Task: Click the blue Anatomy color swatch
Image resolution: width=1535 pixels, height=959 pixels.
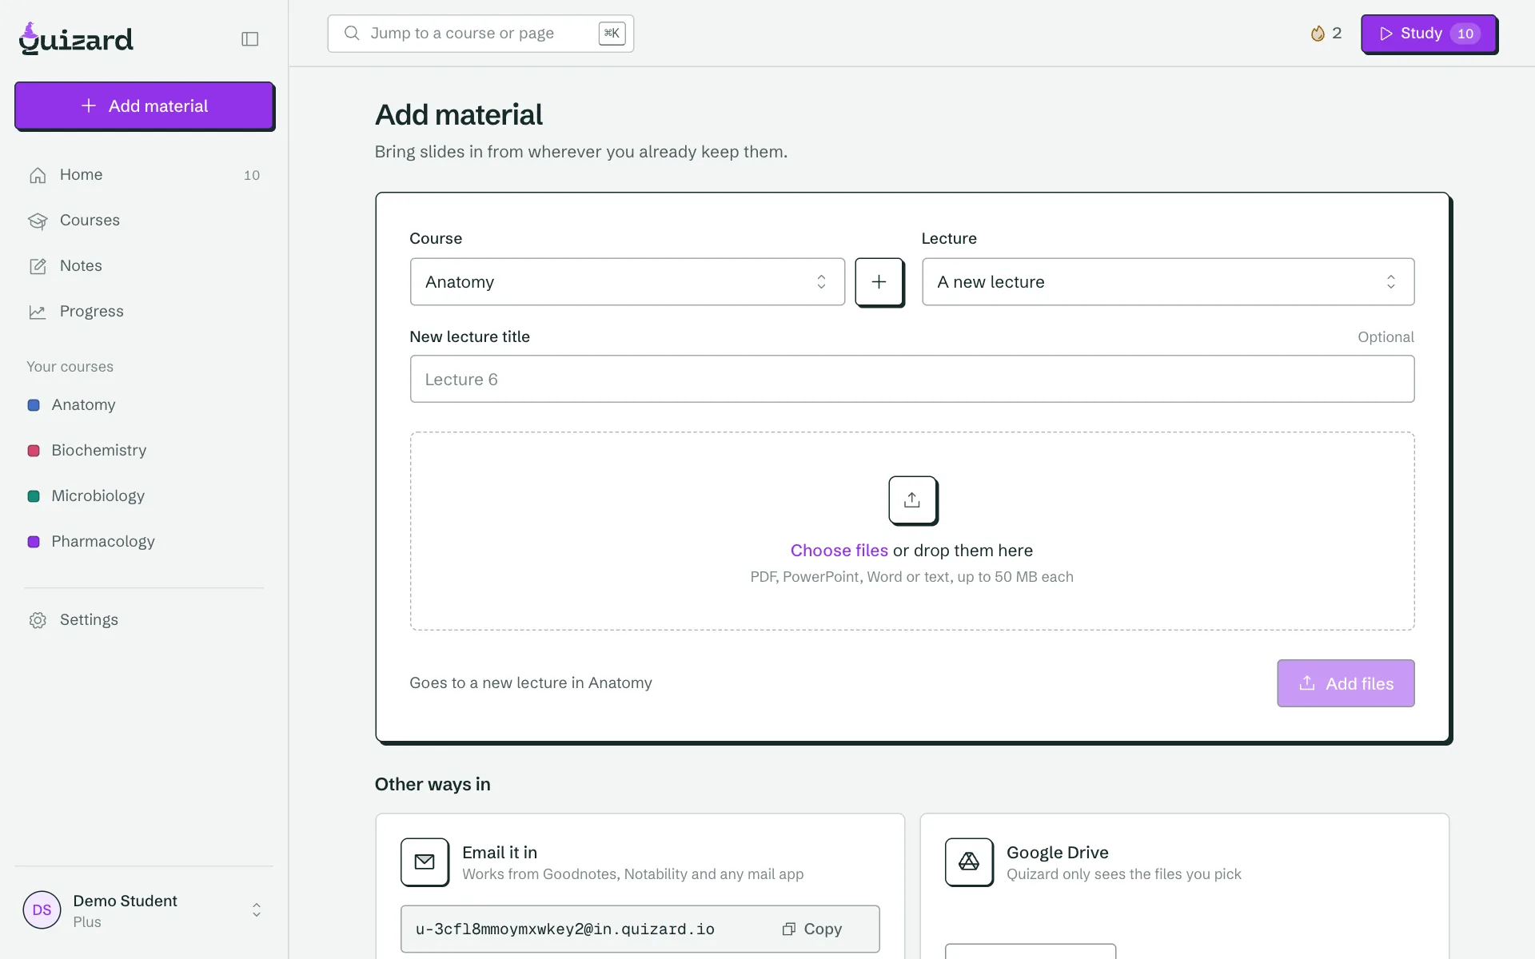Action: [x=34, y=405]
